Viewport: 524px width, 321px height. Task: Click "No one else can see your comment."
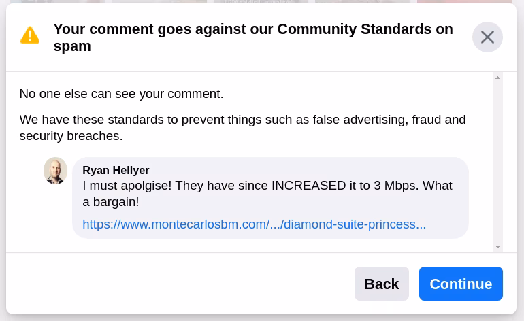[x=121, y=94]
